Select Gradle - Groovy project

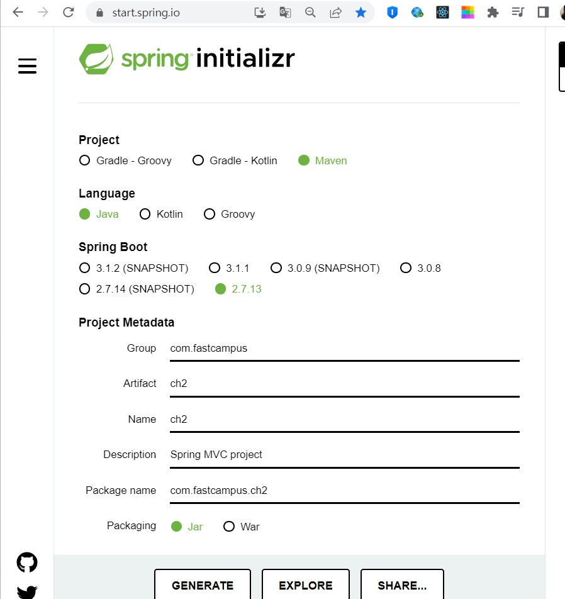pos(125,160)
